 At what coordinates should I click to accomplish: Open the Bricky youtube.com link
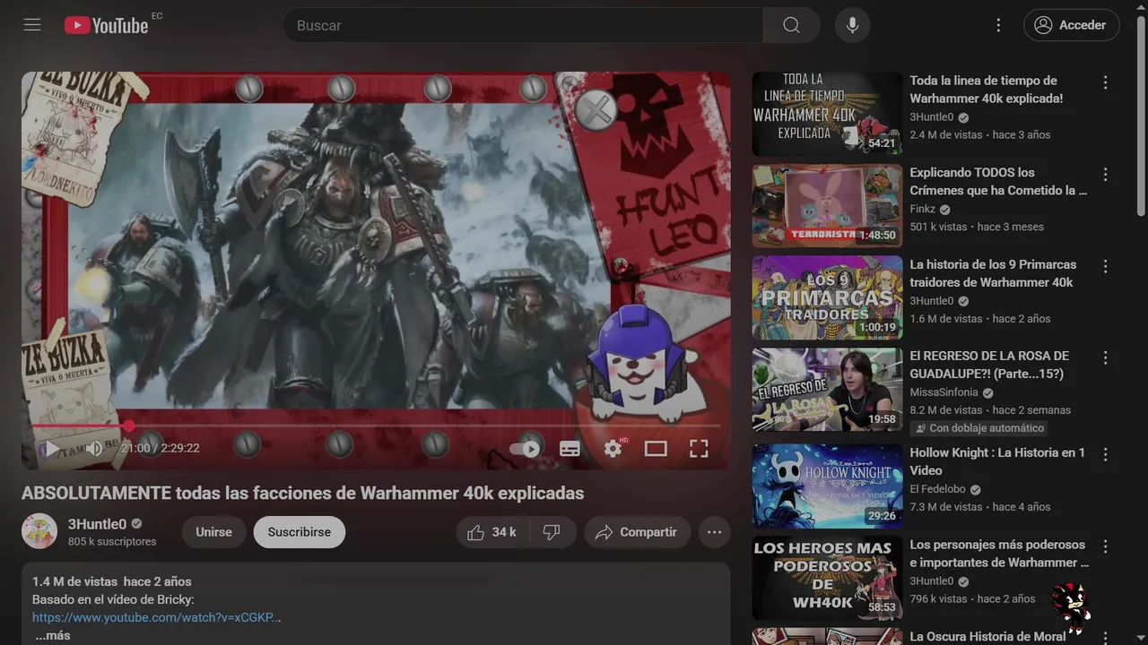pyautogui.click(x=156, y=617)
